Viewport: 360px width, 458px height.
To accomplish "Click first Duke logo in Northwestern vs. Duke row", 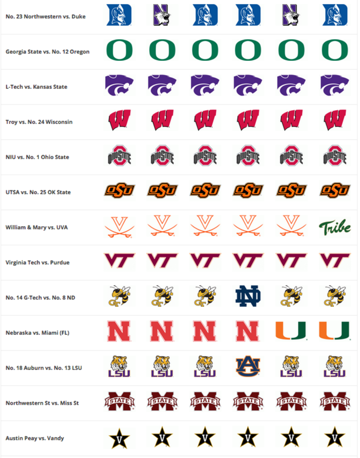I will tap(119, 15).
